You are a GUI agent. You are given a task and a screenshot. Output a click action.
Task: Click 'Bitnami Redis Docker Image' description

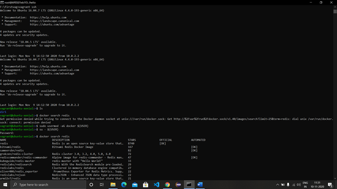73,147
